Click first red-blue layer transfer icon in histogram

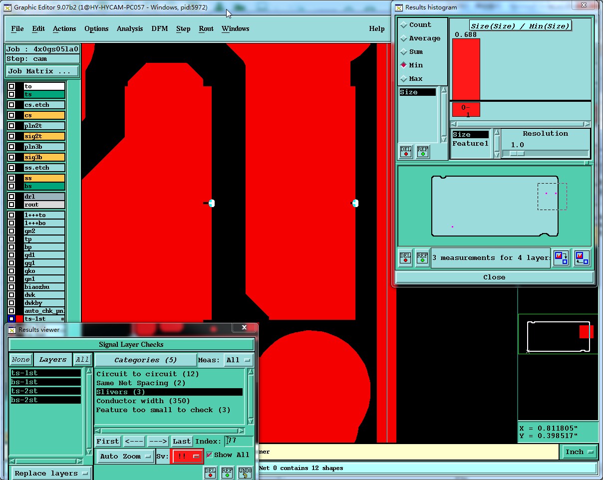pyautogui.click(x=561, y=258)
